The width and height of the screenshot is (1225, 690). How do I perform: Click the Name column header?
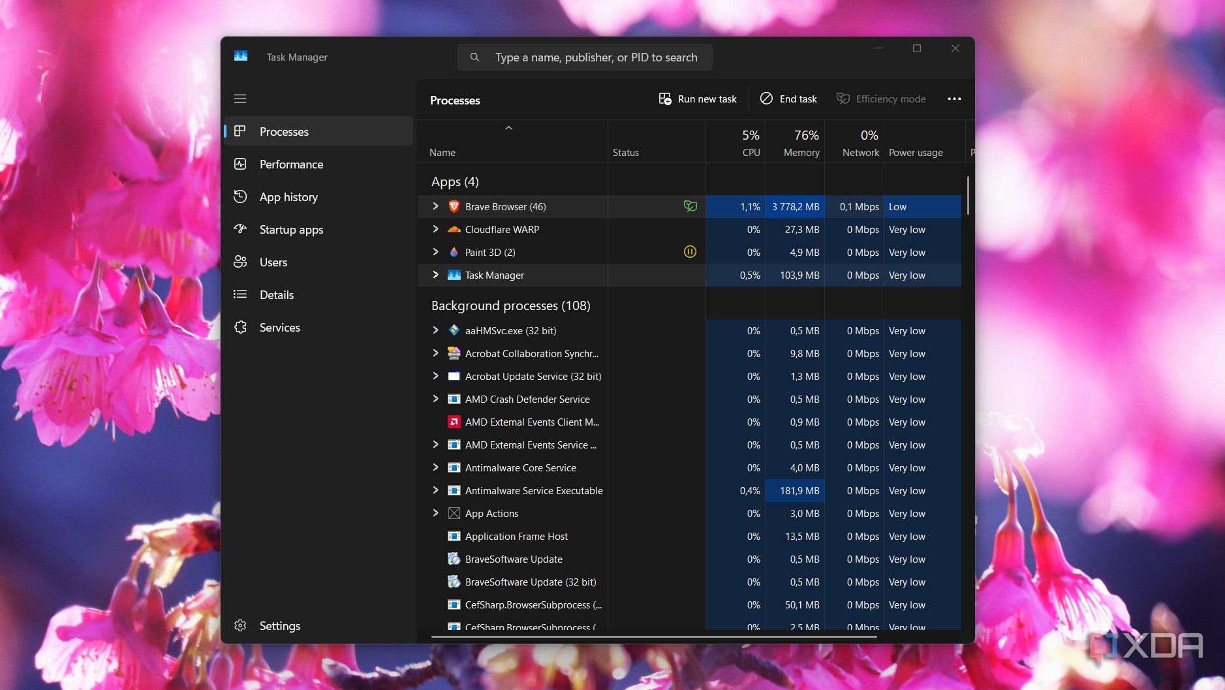[513, 142]
